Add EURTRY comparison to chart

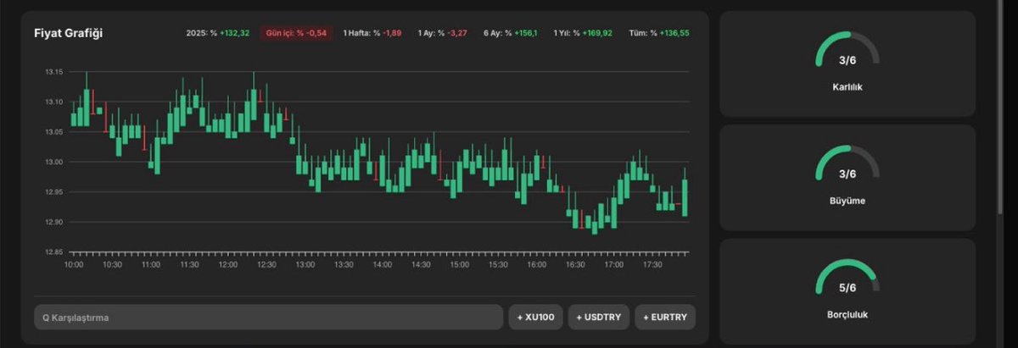[x=665, y=318]
